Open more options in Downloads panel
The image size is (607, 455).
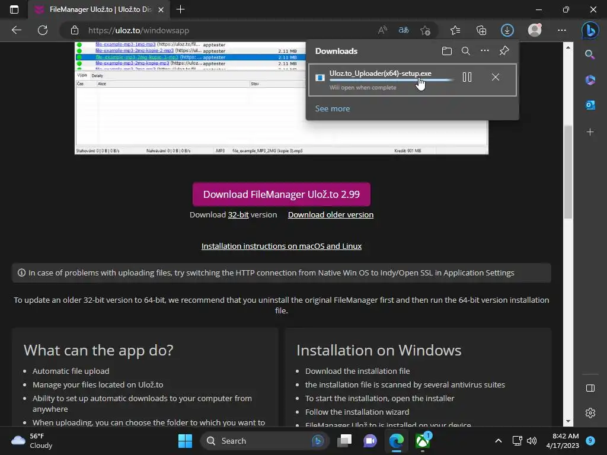(485, 51)
